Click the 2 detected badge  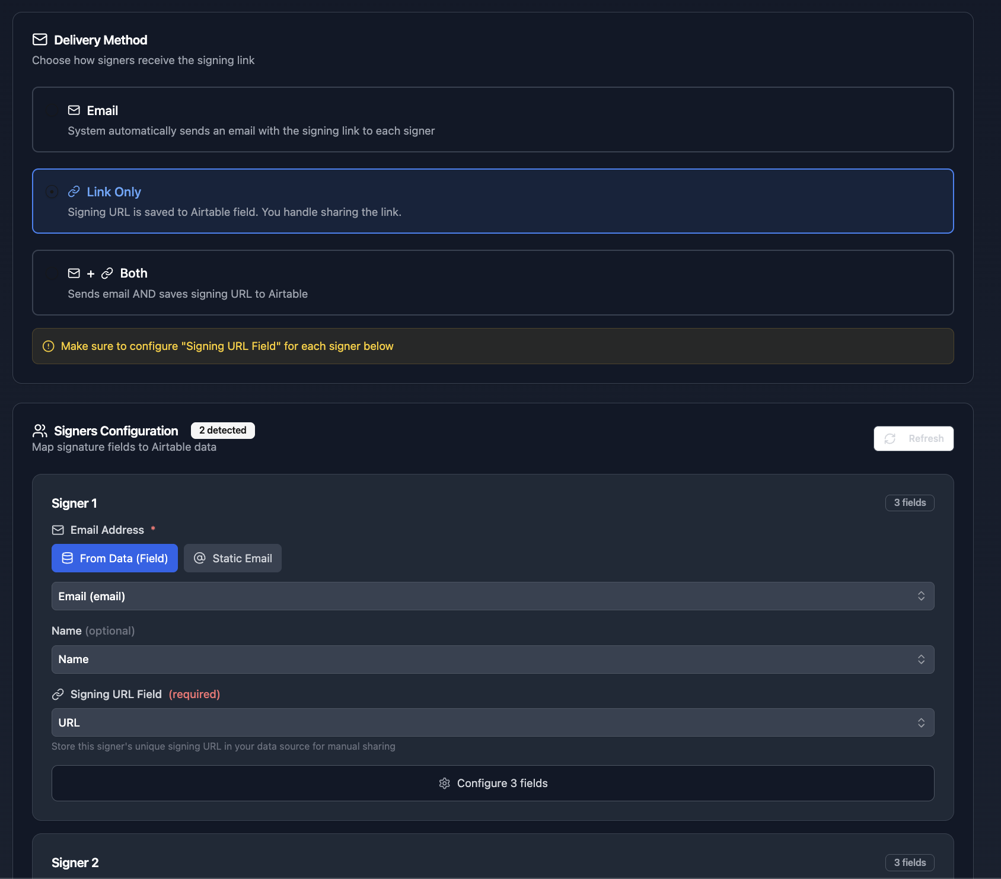[x=222, y=431]
